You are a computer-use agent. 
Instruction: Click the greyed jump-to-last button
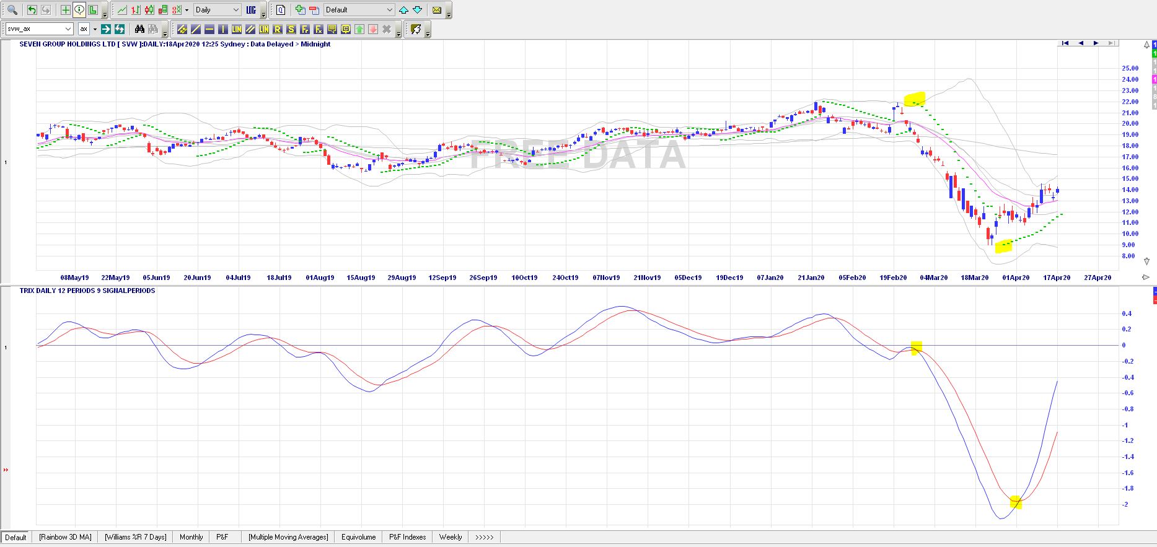[x=1111, y=43]
